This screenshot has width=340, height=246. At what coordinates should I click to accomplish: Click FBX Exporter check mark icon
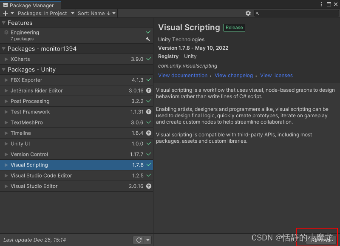coord(148,80)
